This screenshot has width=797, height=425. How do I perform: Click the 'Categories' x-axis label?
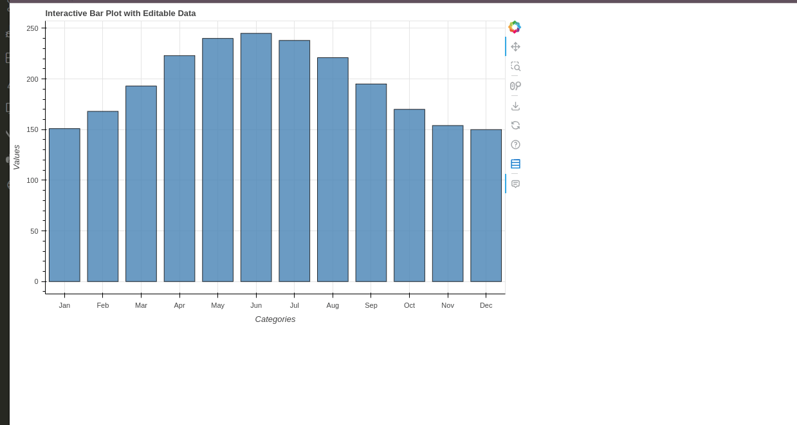click(x=275, y=319)
